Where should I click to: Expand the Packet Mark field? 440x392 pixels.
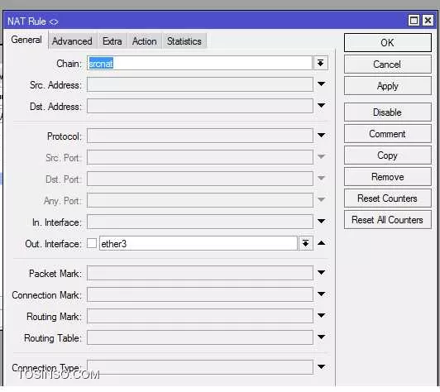[321, 272]
